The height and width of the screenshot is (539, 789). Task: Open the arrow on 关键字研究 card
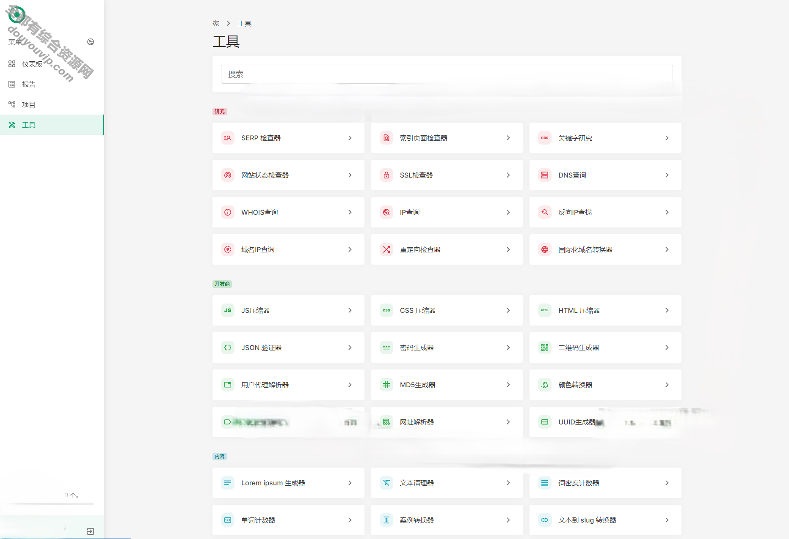667,138
